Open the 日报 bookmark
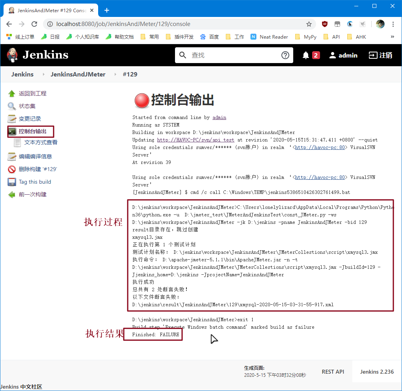This screenshot has width=402, height=391. coord(50,37)
